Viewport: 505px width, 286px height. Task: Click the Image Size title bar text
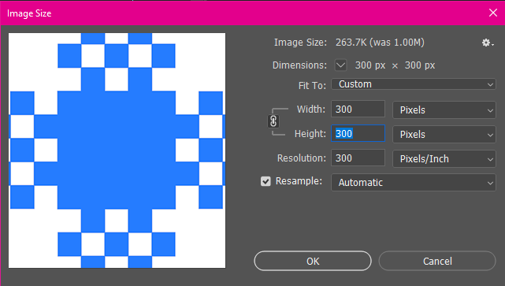click(29, 13)
